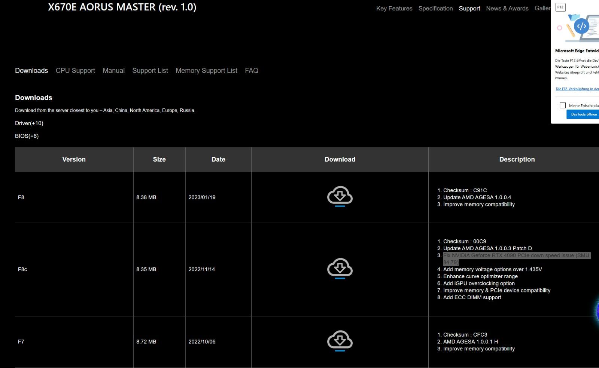Click the DevTools öffnen button
The image size is (599, 368).
pyautogui.click(x=583, y=114)
